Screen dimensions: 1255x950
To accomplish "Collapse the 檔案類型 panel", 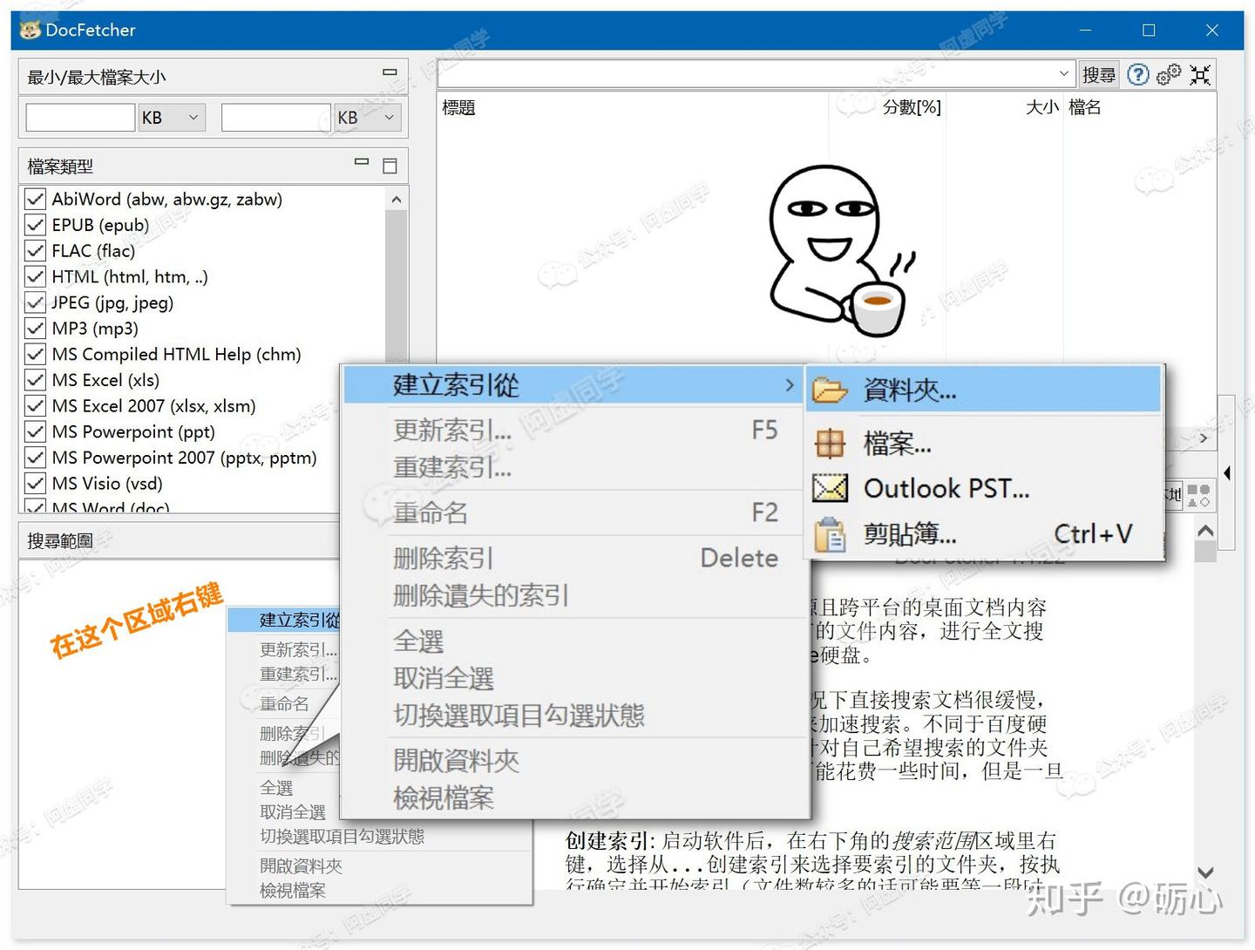I will tap(361, 162).
